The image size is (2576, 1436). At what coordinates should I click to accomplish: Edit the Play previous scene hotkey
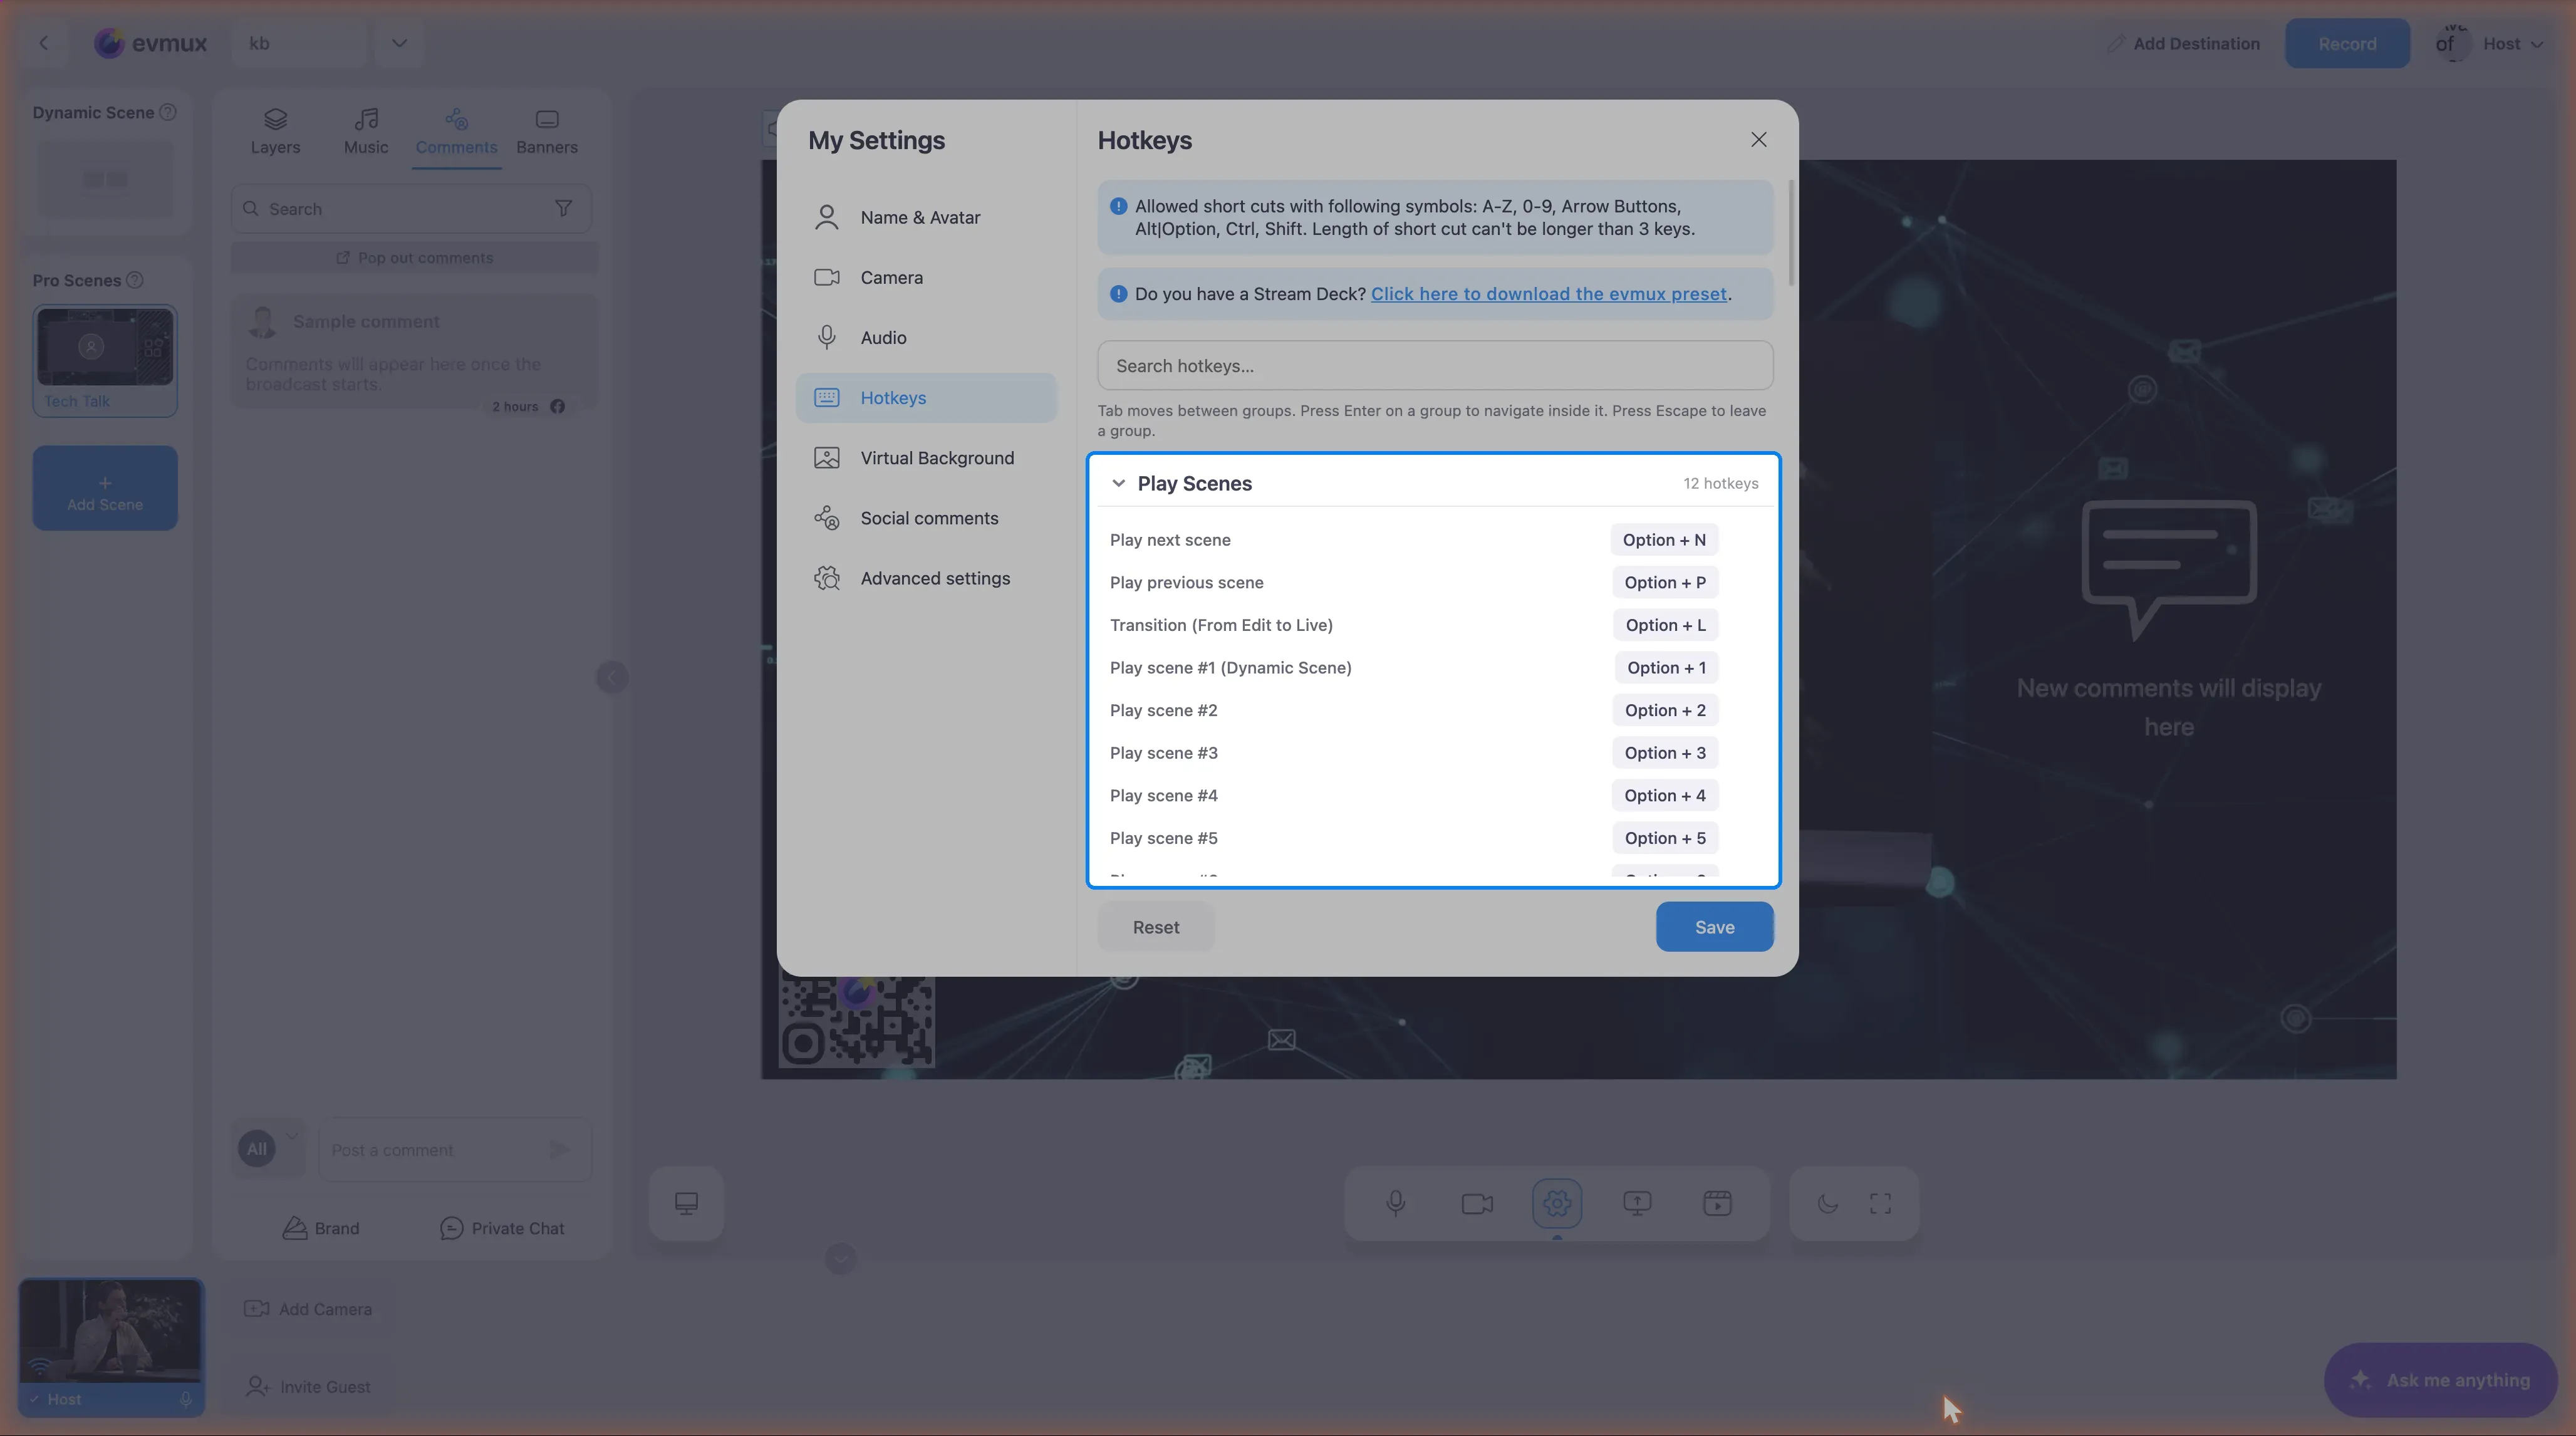(x=1665, y=582)
